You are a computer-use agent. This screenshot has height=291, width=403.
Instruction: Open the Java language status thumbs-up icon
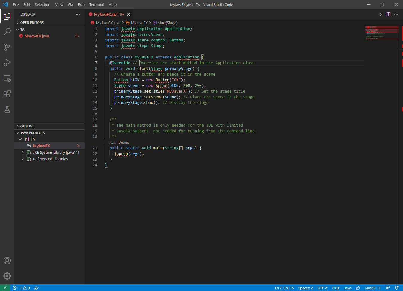pyautogui.click(x=358, y=288)
